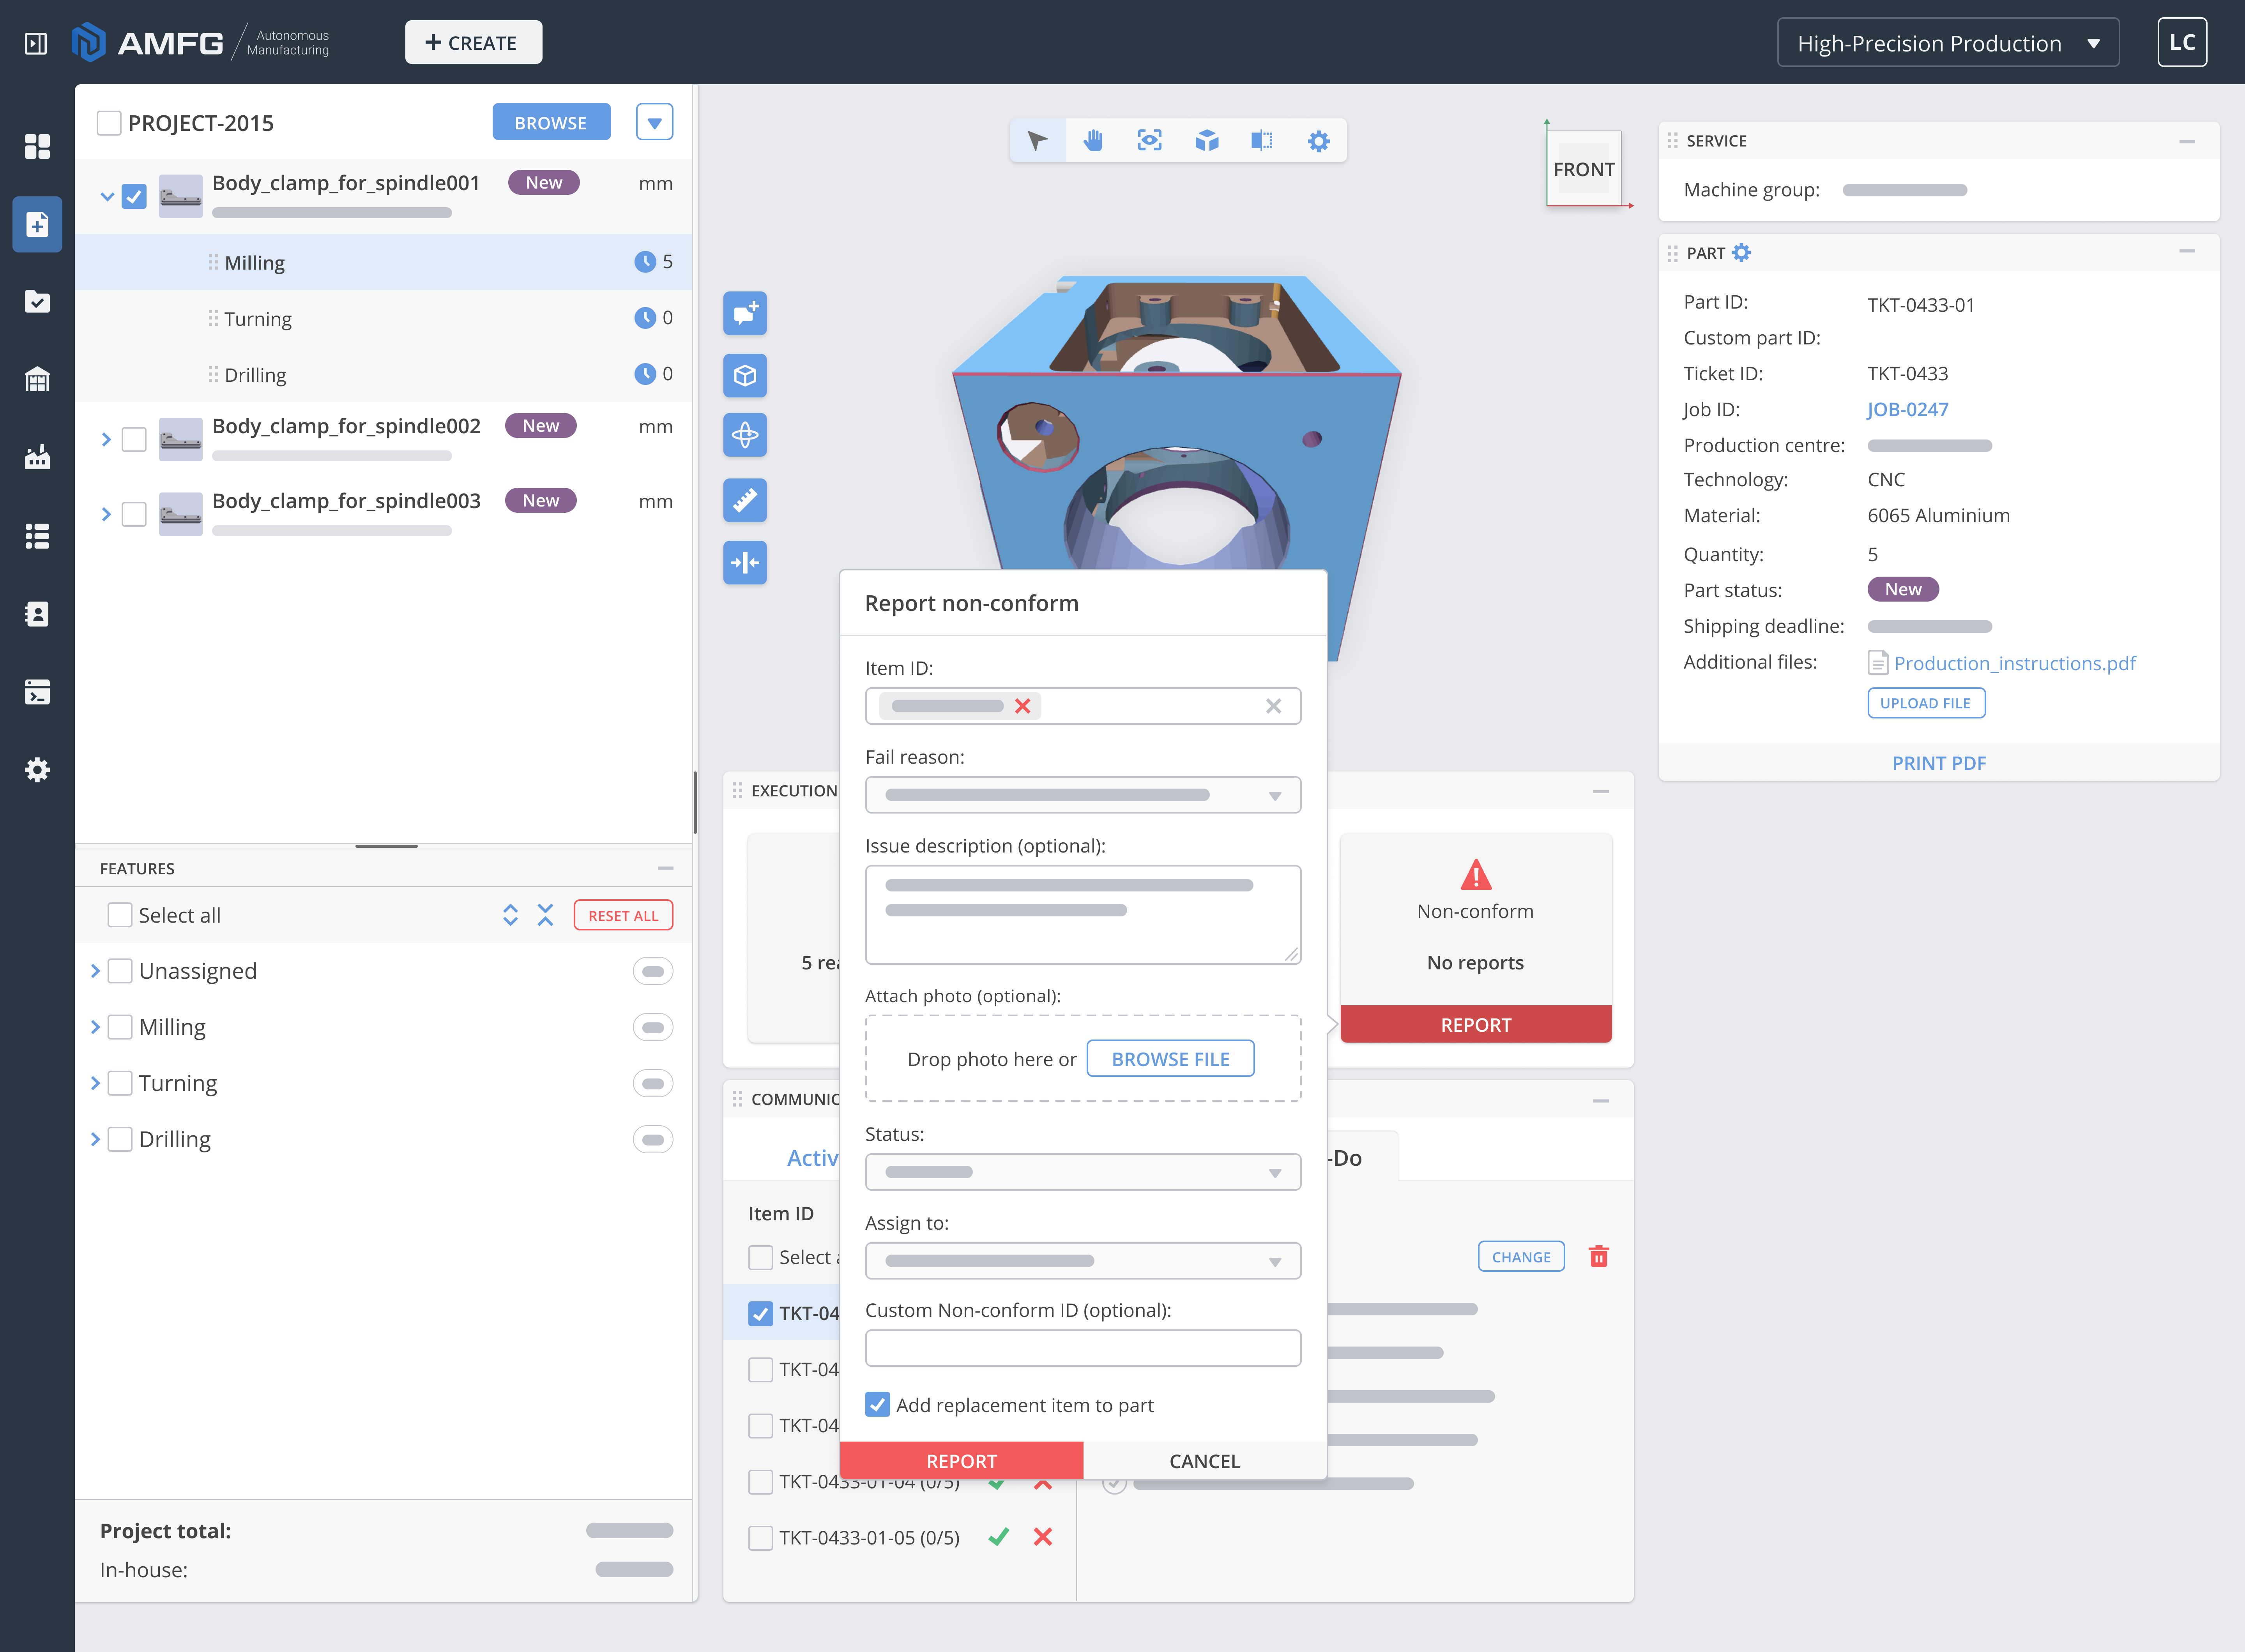Select the 3D cube view icon
The height and width of the screenshot is (1652, 2245).
pos(1207,141)
